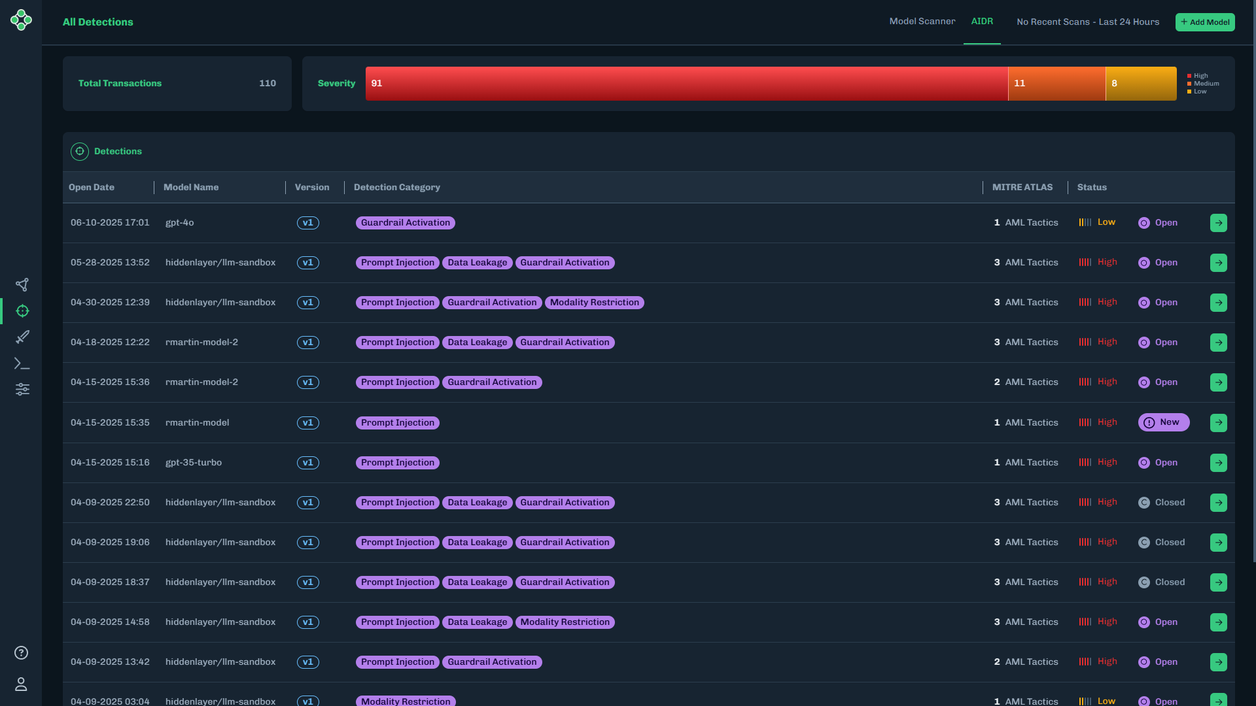Select the AIDR tab
1256x706 pixels.
pyautogui.click(x=982, y=22)
